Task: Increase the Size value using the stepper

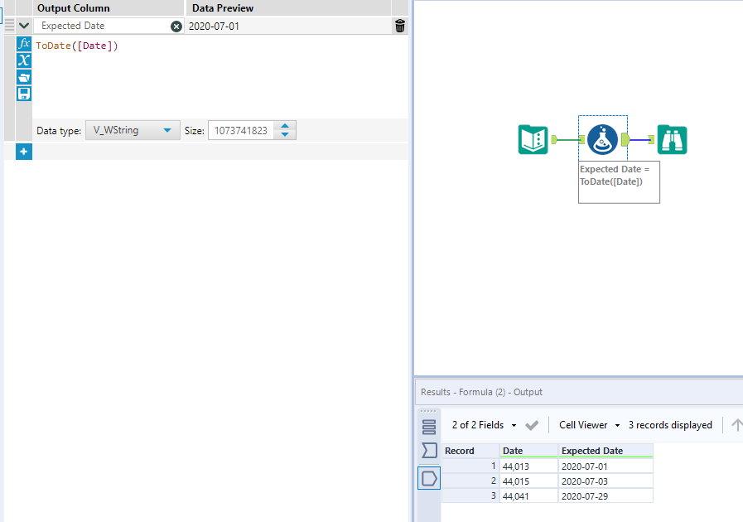Action: [x=283, y=126]
